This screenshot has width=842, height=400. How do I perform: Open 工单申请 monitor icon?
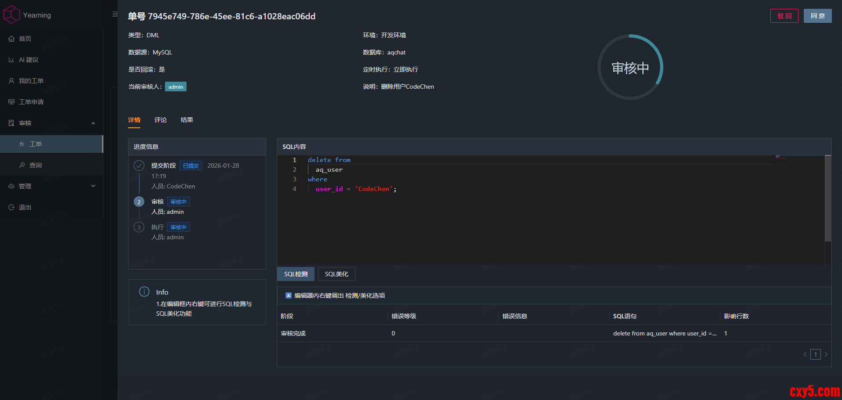point(11,102)
